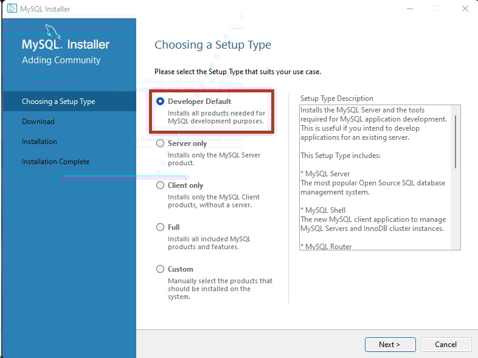Go to the Installation step in sidebar
The image size is (478, 358).
click(40, 142)
